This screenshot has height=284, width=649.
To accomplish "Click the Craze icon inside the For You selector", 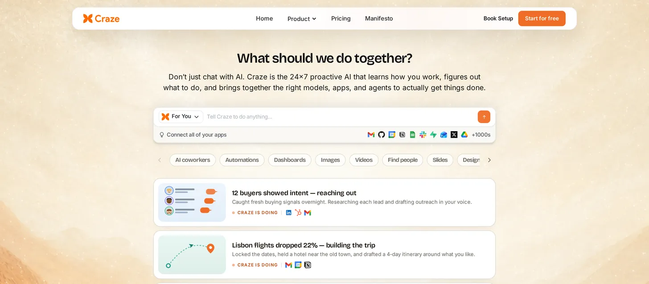I will click(x=165, y=116).
